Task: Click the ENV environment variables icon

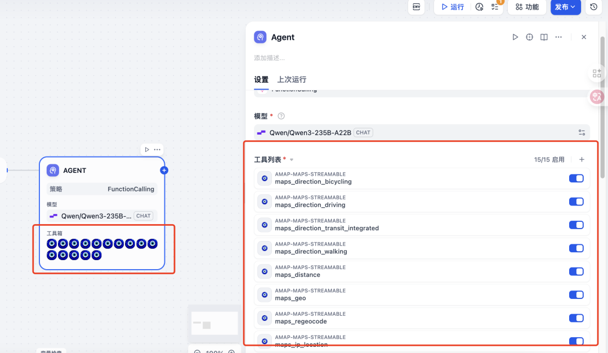Action: tap(417, 7)
